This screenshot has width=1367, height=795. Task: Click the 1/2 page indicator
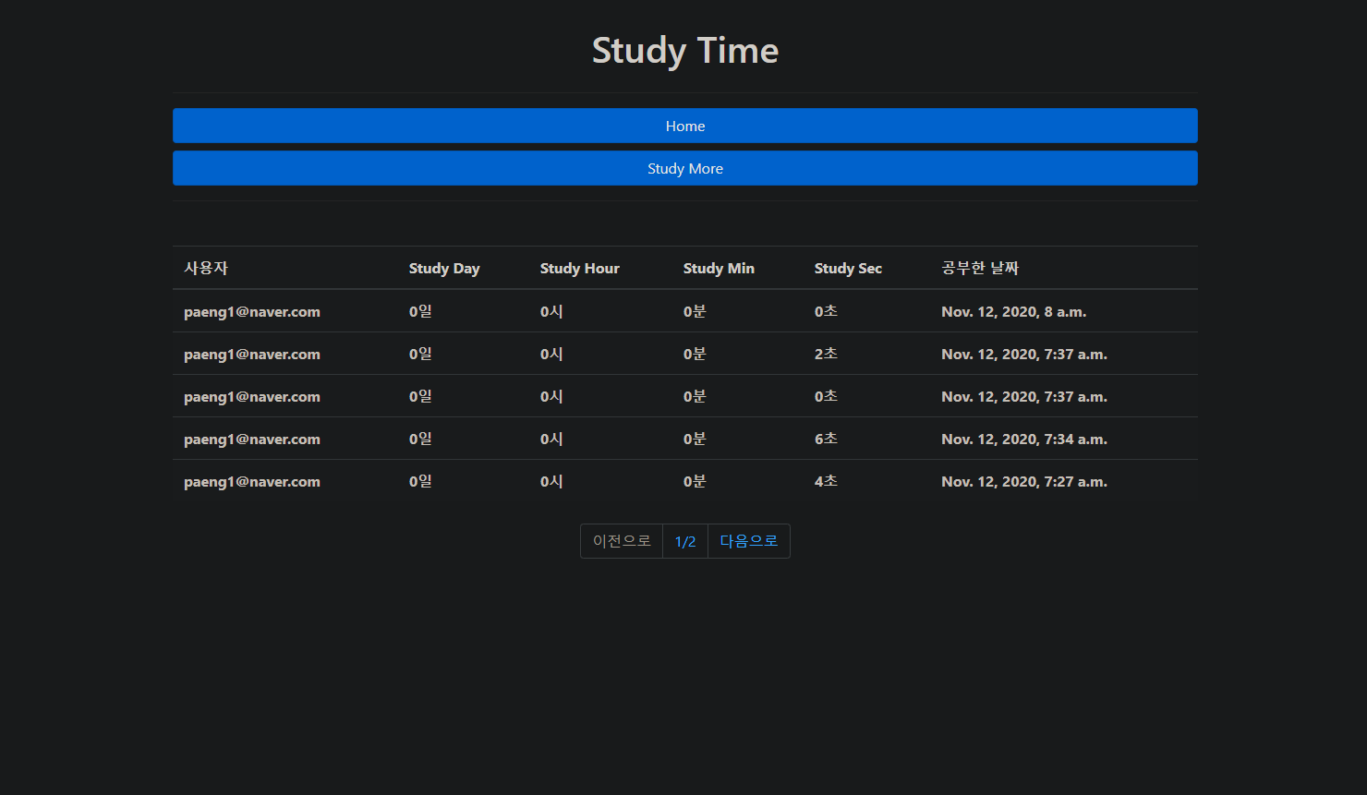(x=684, y=541)
